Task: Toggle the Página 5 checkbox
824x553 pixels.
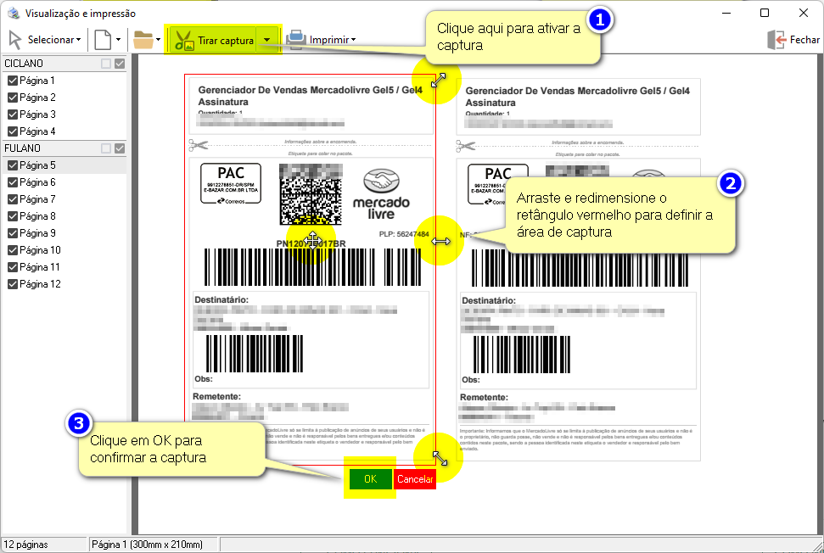Action: (x=13, y=165)
